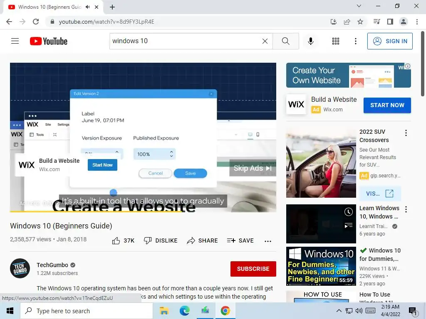Screen dimensions: 426x319
Task: Mute the tab using speaker icon
Action: pyautogui.click(x=87, y=7)
